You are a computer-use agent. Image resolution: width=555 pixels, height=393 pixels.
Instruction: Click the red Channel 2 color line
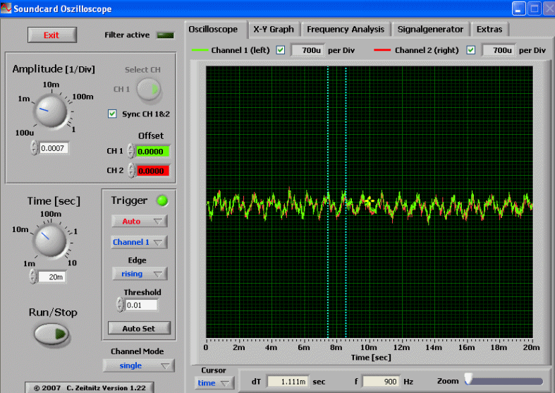[382, 50]
